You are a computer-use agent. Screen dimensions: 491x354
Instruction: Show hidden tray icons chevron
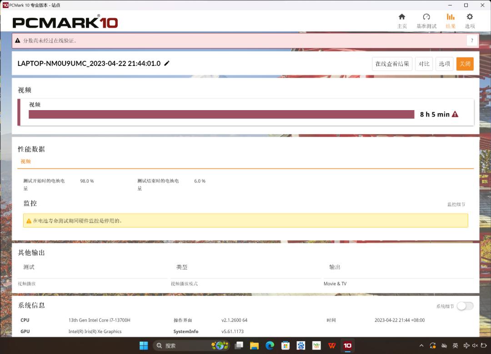[x=421, y=345]
